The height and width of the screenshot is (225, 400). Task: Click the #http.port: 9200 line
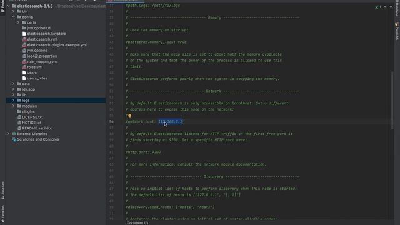pos(143,152)
